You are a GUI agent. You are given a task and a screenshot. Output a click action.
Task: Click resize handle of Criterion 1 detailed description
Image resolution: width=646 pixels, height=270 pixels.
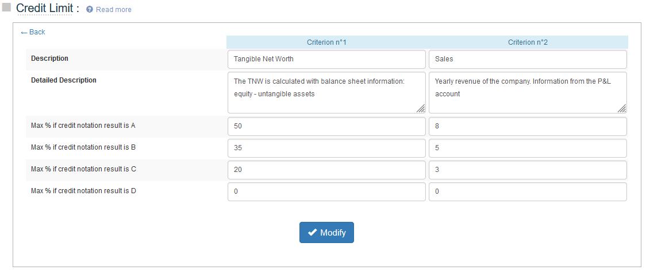[421, 108]
